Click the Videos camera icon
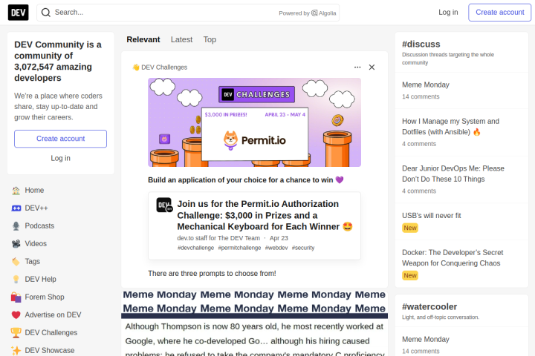The image size is (535, 356). pos(16,243)
